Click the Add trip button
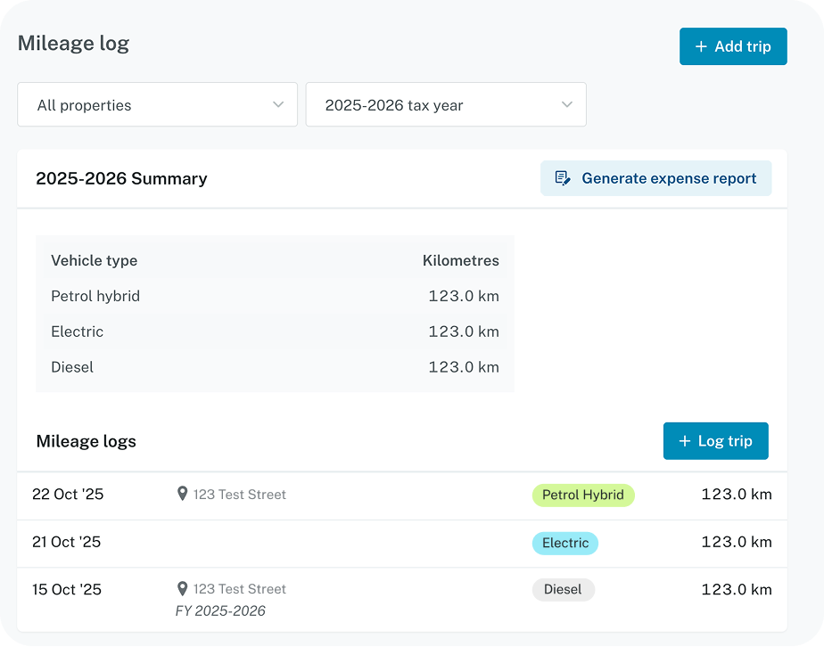This screenshot has height=647, width=824. pos(733,46)
